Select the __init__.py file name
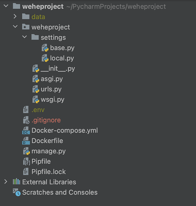196x206 pixels. (x=58, y=69)
